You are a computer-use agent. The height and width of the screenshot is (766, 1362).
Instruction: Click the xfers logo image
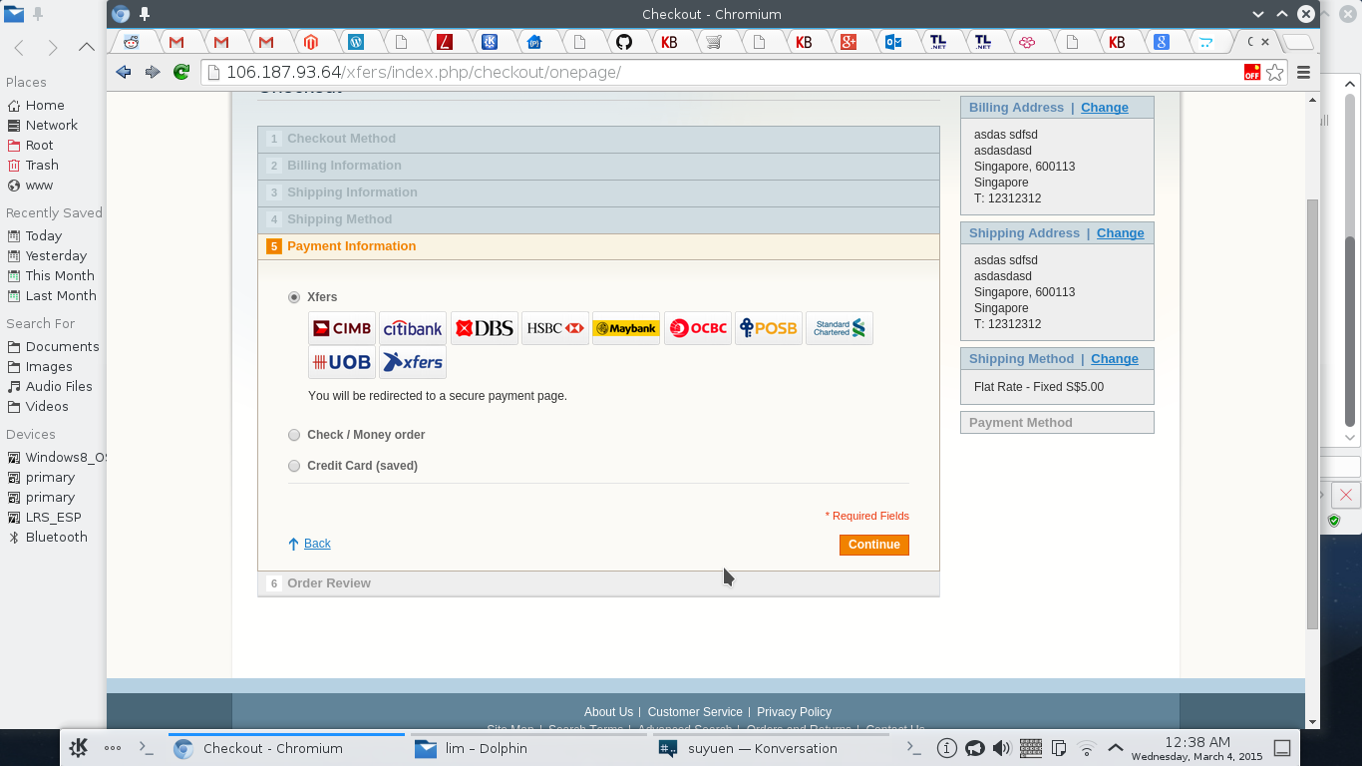coord(413,362)
